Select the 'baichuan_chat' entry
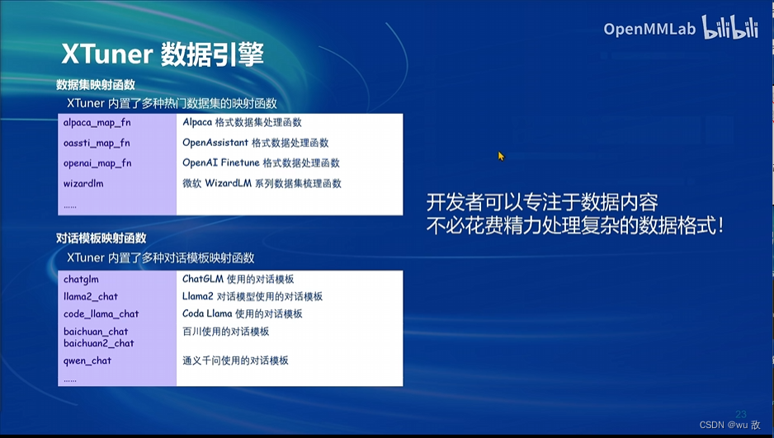 96,332
